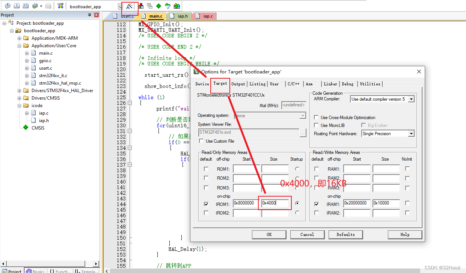The width and height of the screenshot is (466, 273).
Task: Open Options for Target wand icon
Action: (129, 6)
